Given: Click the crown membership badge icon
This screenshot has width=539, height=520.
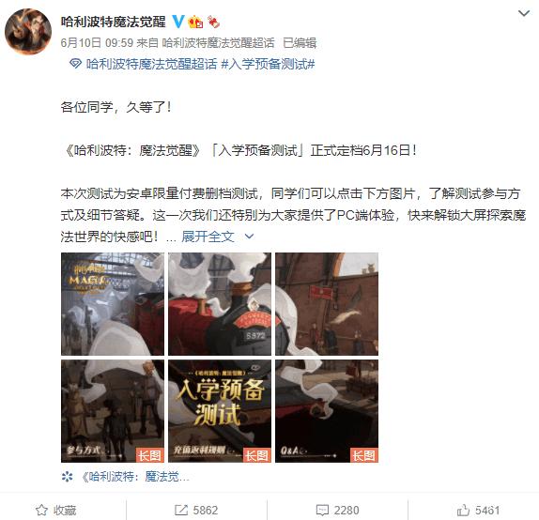Looking at the screenshot, I should [195, 22].
